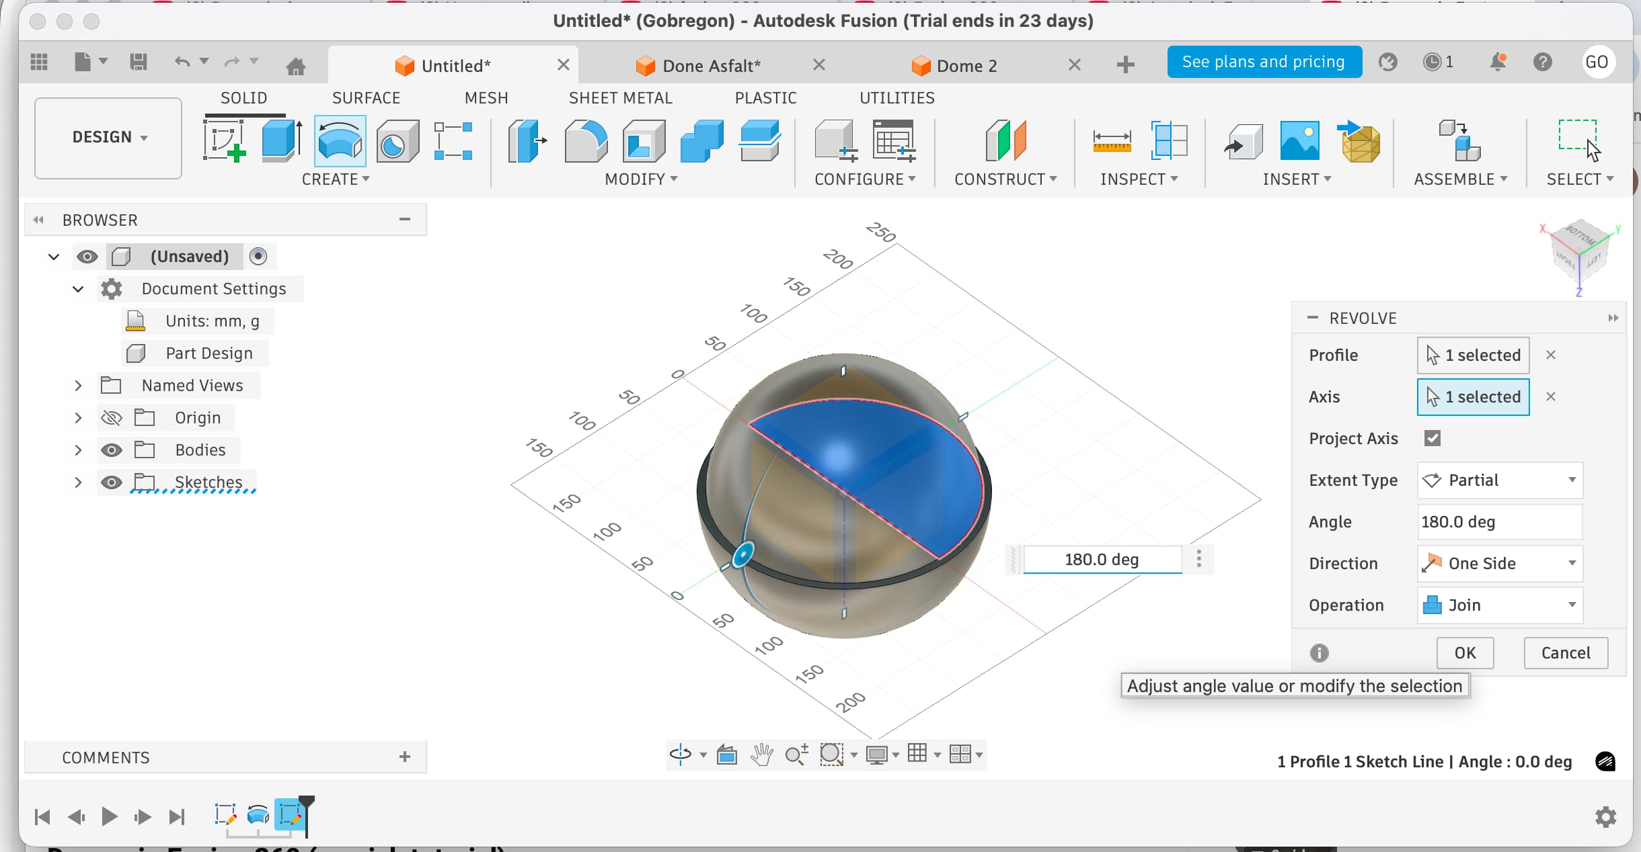The image size is (1641, 852).
Task: Click See plans and pricing
Action: click(x=1264, y=61)
